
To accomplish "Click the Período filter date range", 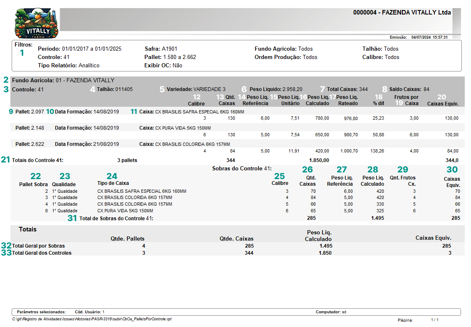I will pyautogui.click(x=92, y=49).
